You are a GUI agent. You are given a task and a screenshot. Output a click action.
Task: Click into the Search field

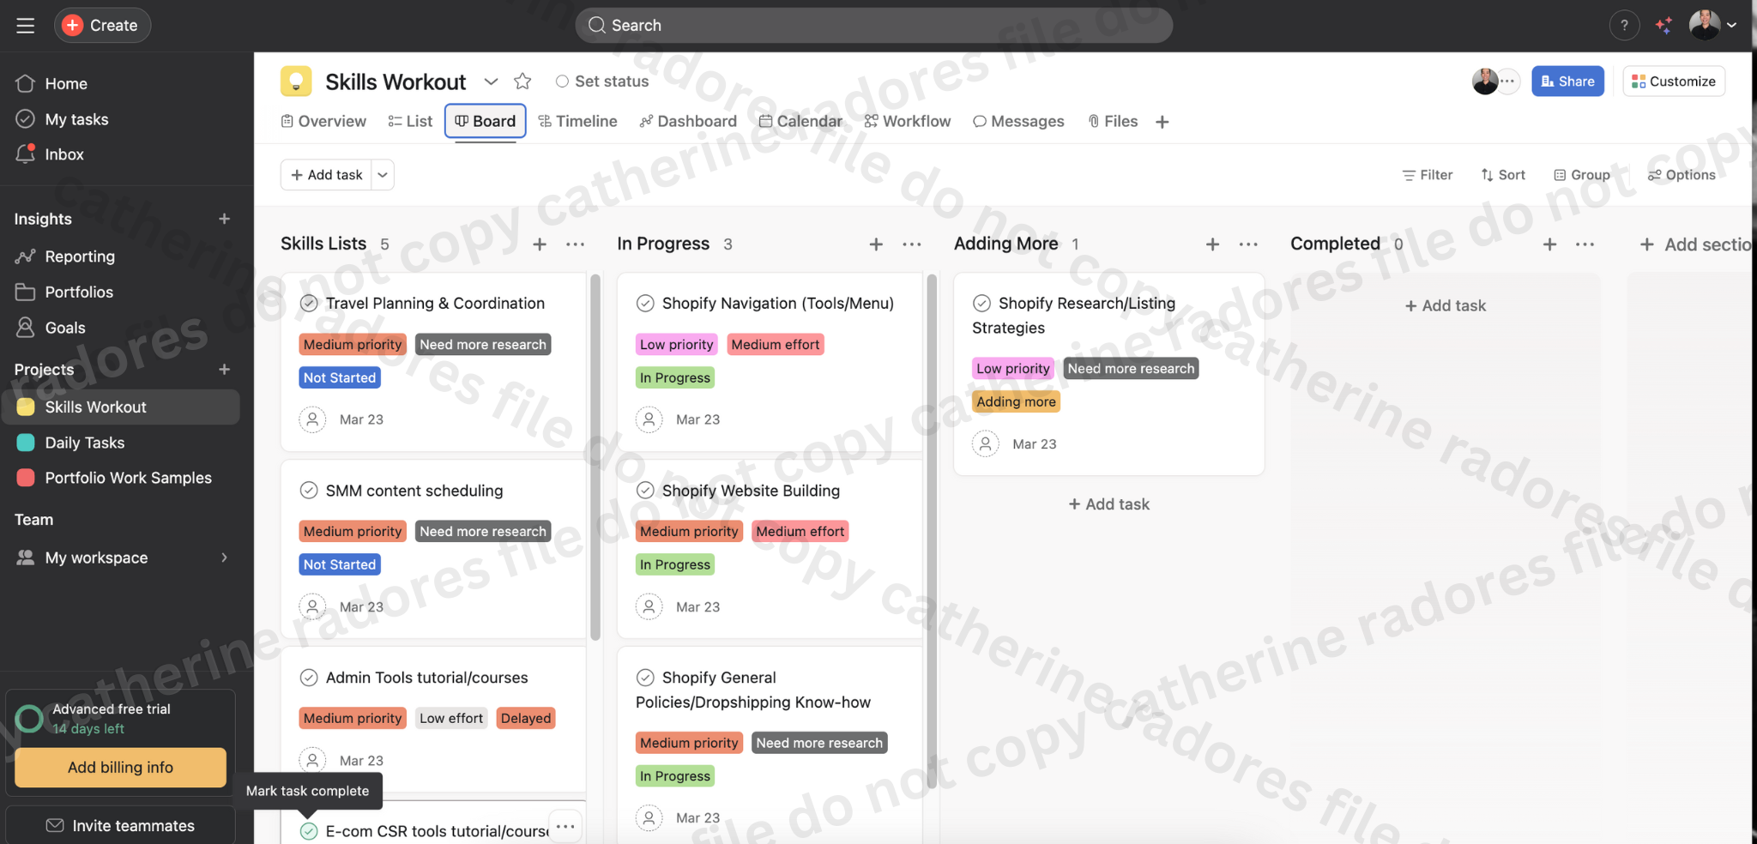[873, 26]
